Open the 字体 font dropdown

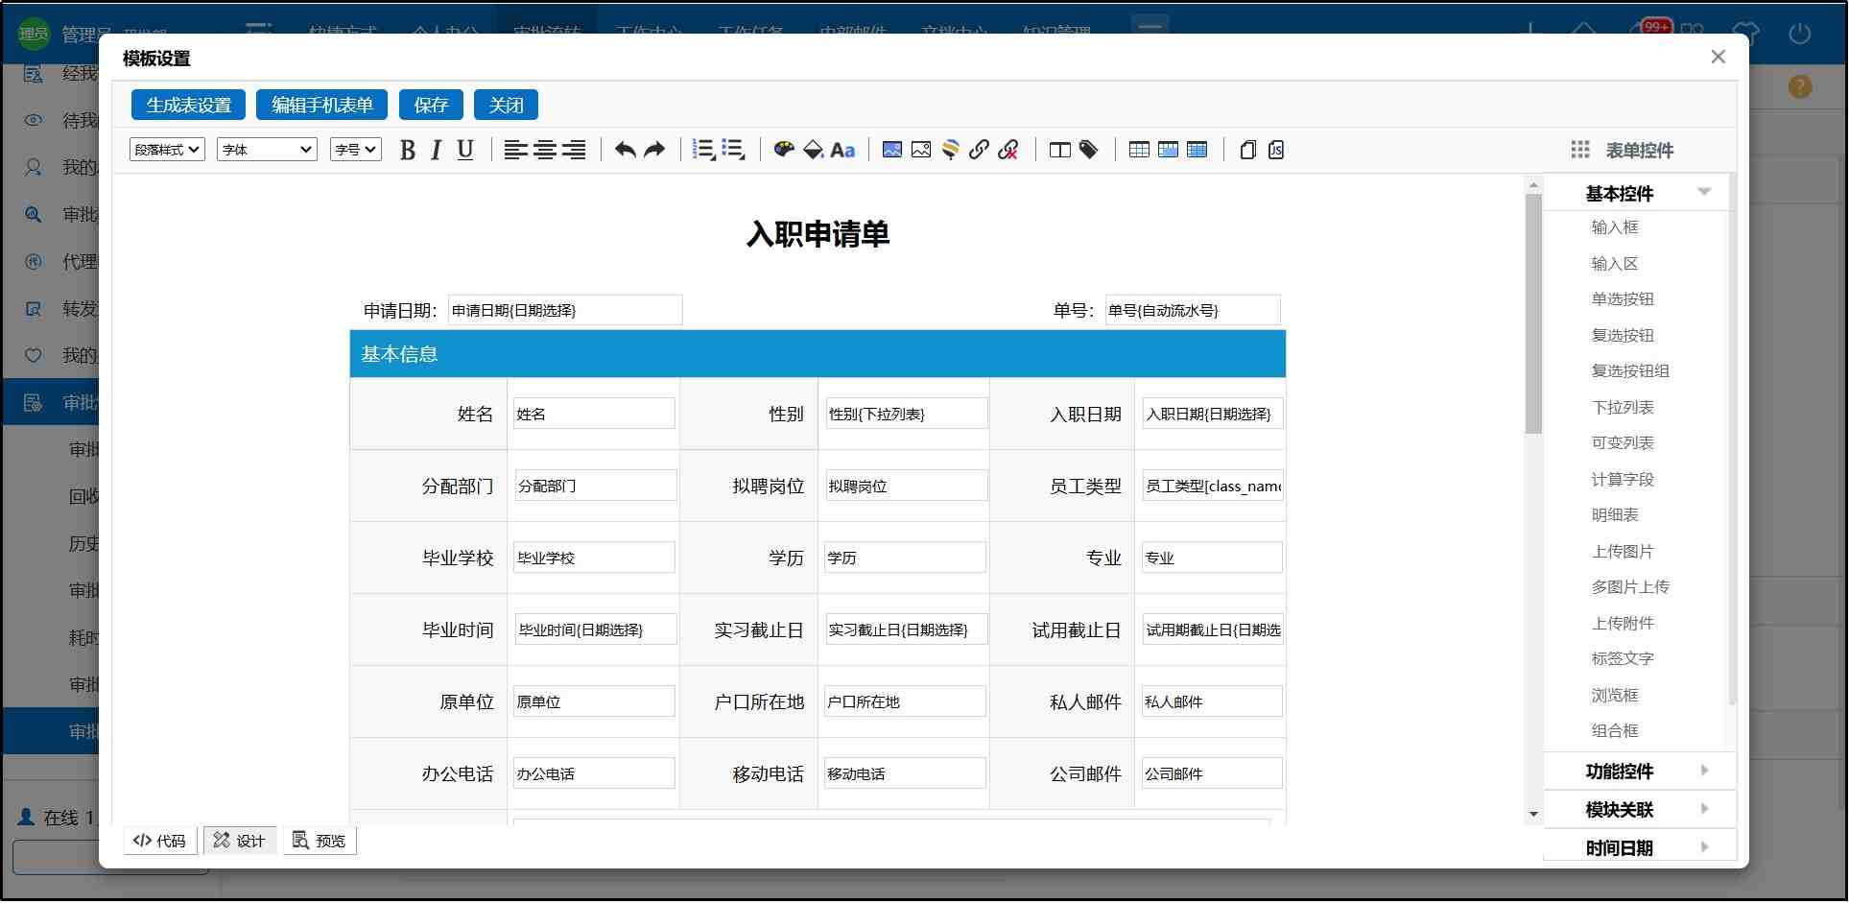[x=267, y=150]
